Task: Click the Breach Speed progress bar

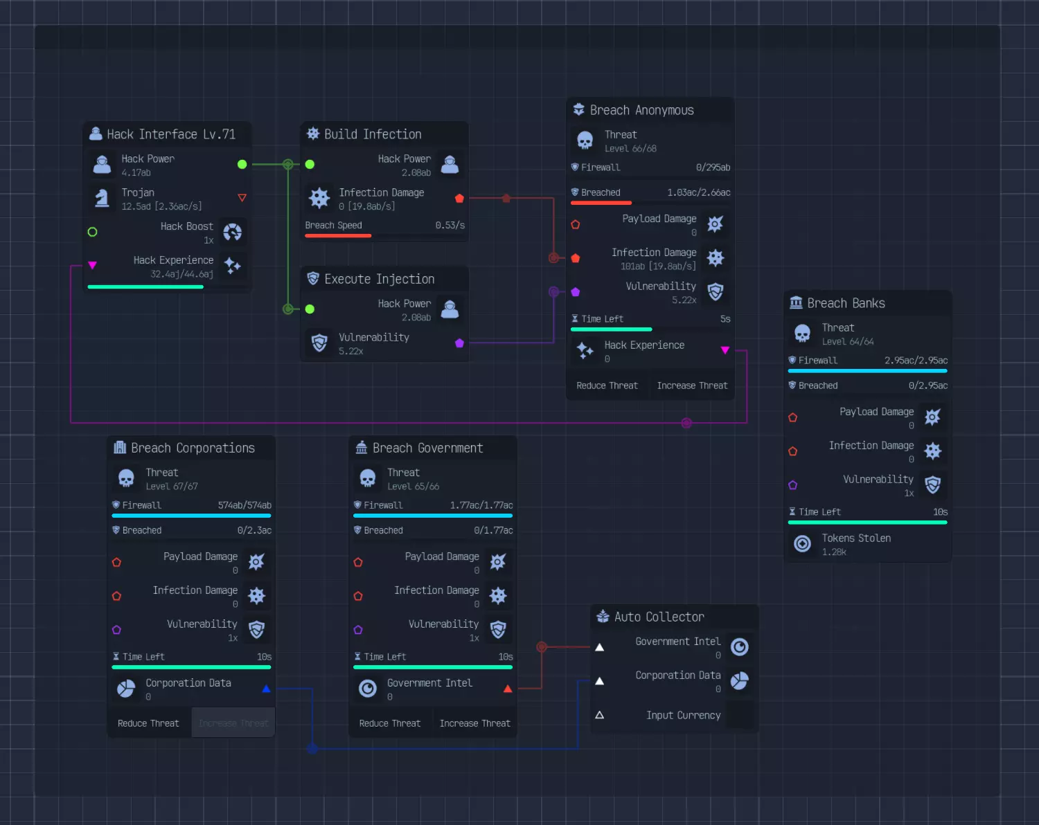Action: click(384, 236)
